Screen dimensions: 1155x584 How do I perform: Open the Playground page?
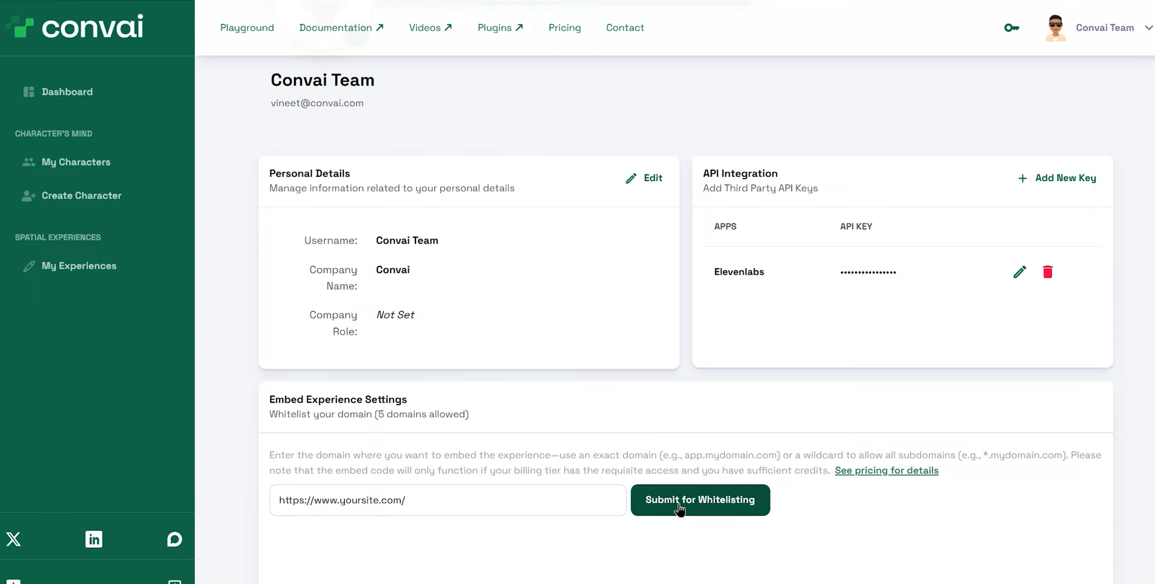247,28
